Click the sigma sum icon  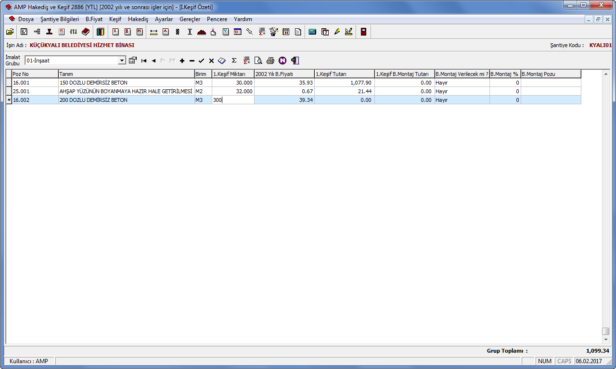coord(234,61)
